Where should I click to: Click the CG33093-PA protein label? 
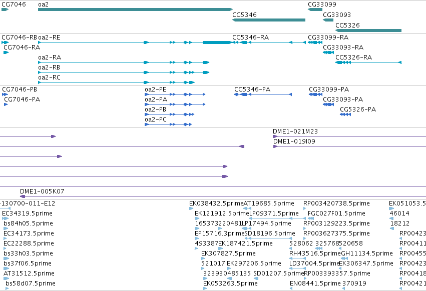click(x=343, y=99)
